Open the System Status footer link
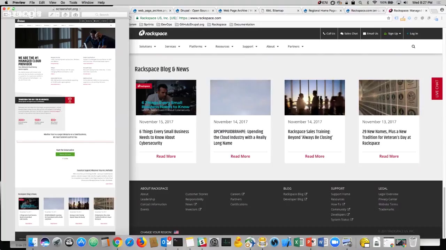 click(342, 219)
